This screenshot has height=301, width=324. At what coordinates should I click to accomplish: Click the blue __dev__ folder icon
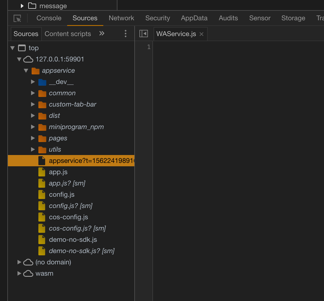pyautogui.click(x=42, y=82)
